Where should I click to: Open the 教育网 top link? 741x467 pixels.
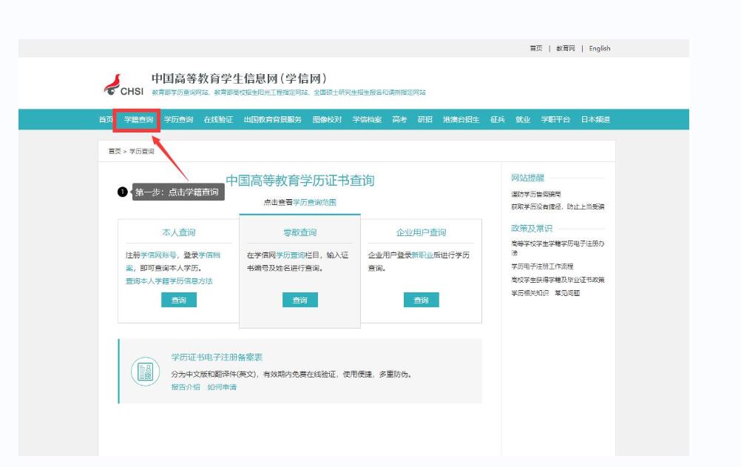[x=565, y=48]
